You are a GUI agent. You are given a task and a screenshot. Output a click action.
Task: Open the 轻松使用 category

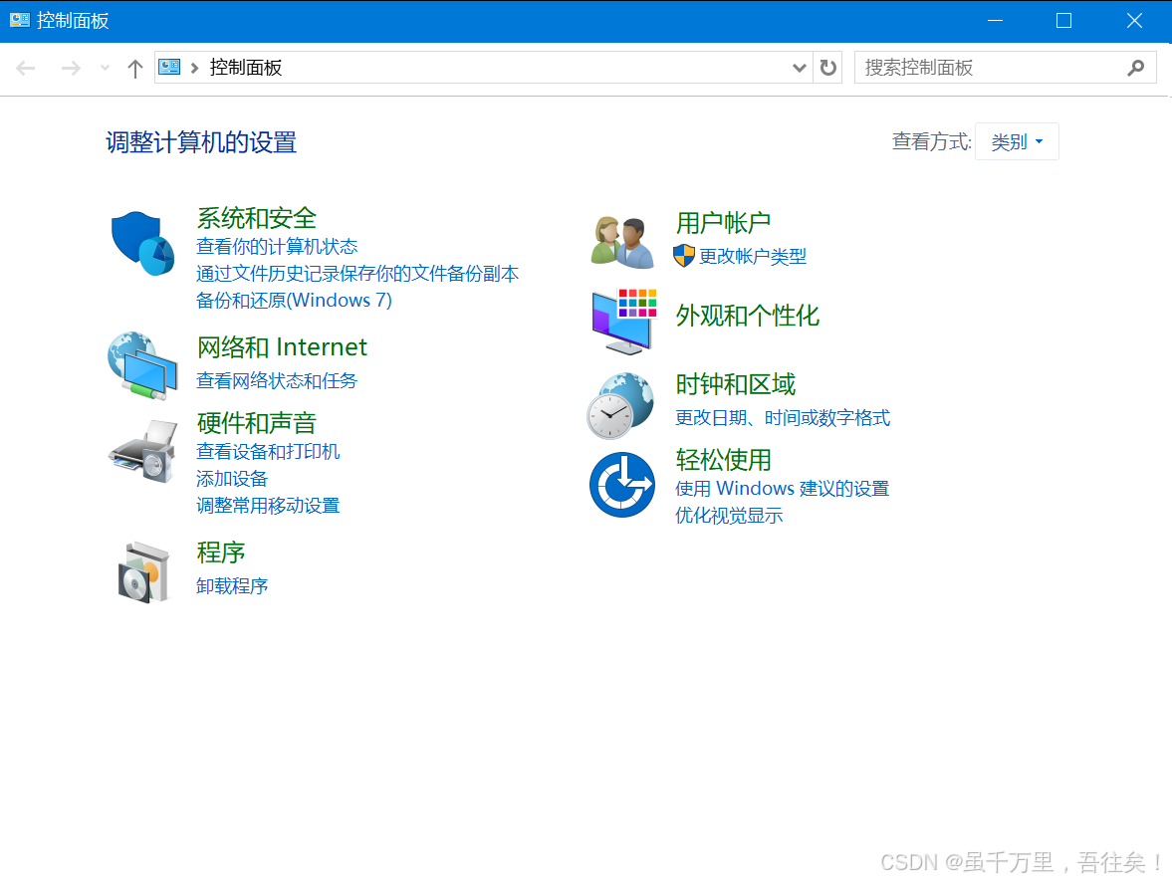click(723, 459)
